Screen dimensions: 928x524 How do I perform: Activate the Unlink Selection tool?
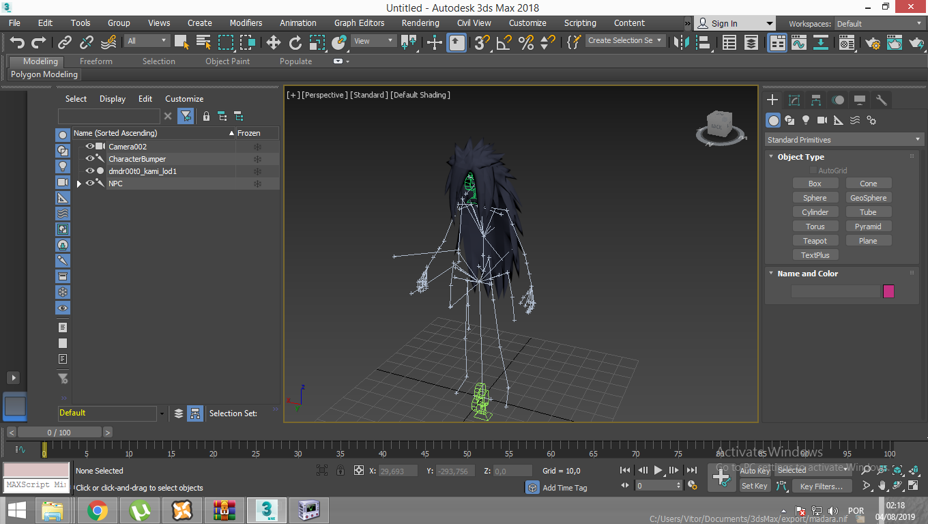pyautogui.click(x=87, y=43)
